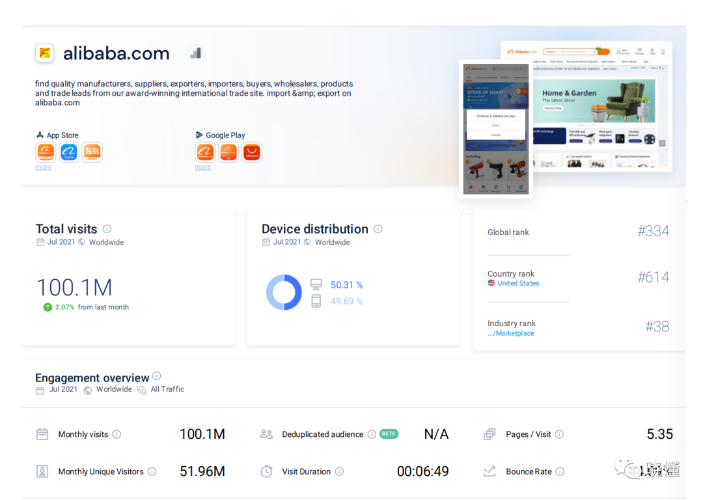Click mobile phone icon beside 49.69 %
The image size is (703, 500).
coord(316,301)
